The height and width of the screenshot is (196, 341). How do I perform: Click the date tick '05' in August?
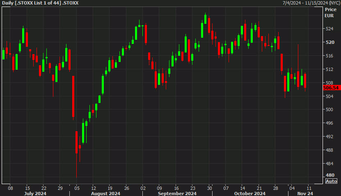coord(77,188)
